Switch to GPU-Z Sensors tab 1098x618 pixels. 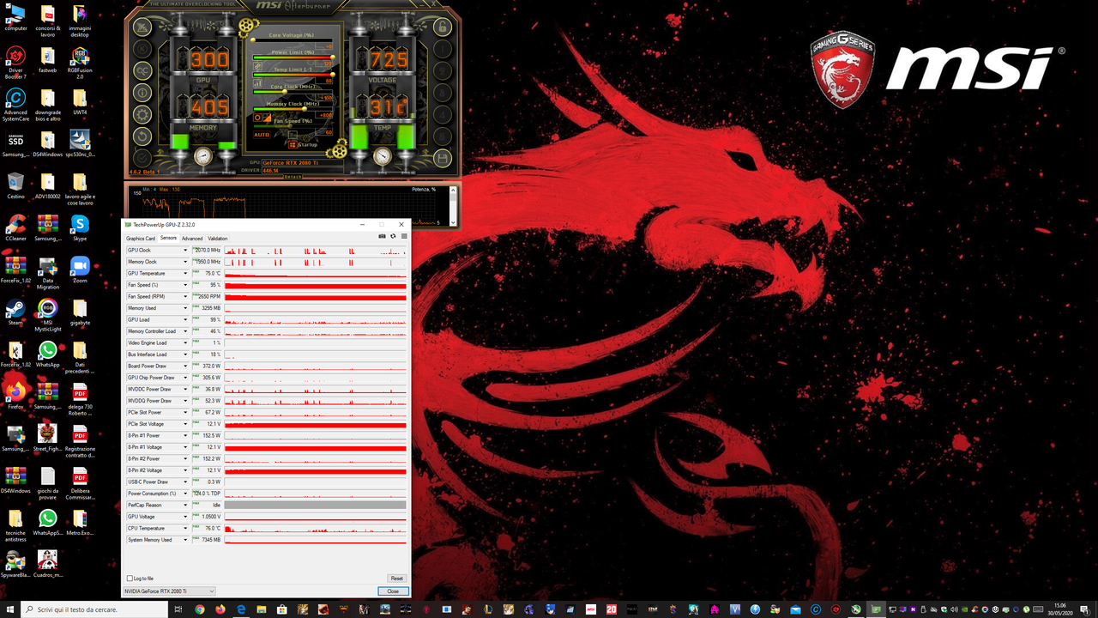click(168, 239)
